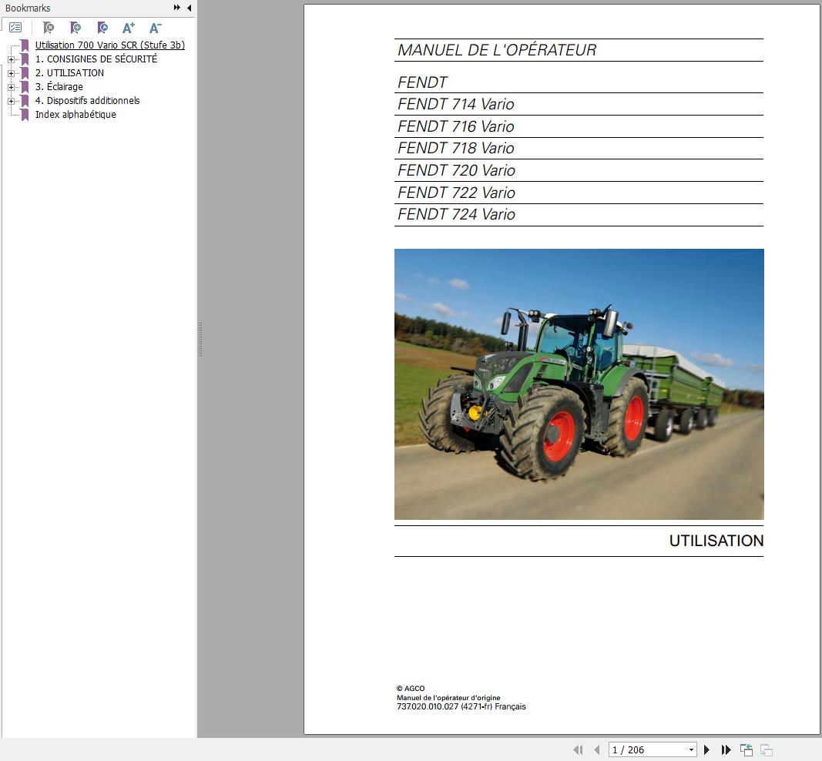
Task: Click the FENDT 718 Vario line
Action: click(455, 148)
